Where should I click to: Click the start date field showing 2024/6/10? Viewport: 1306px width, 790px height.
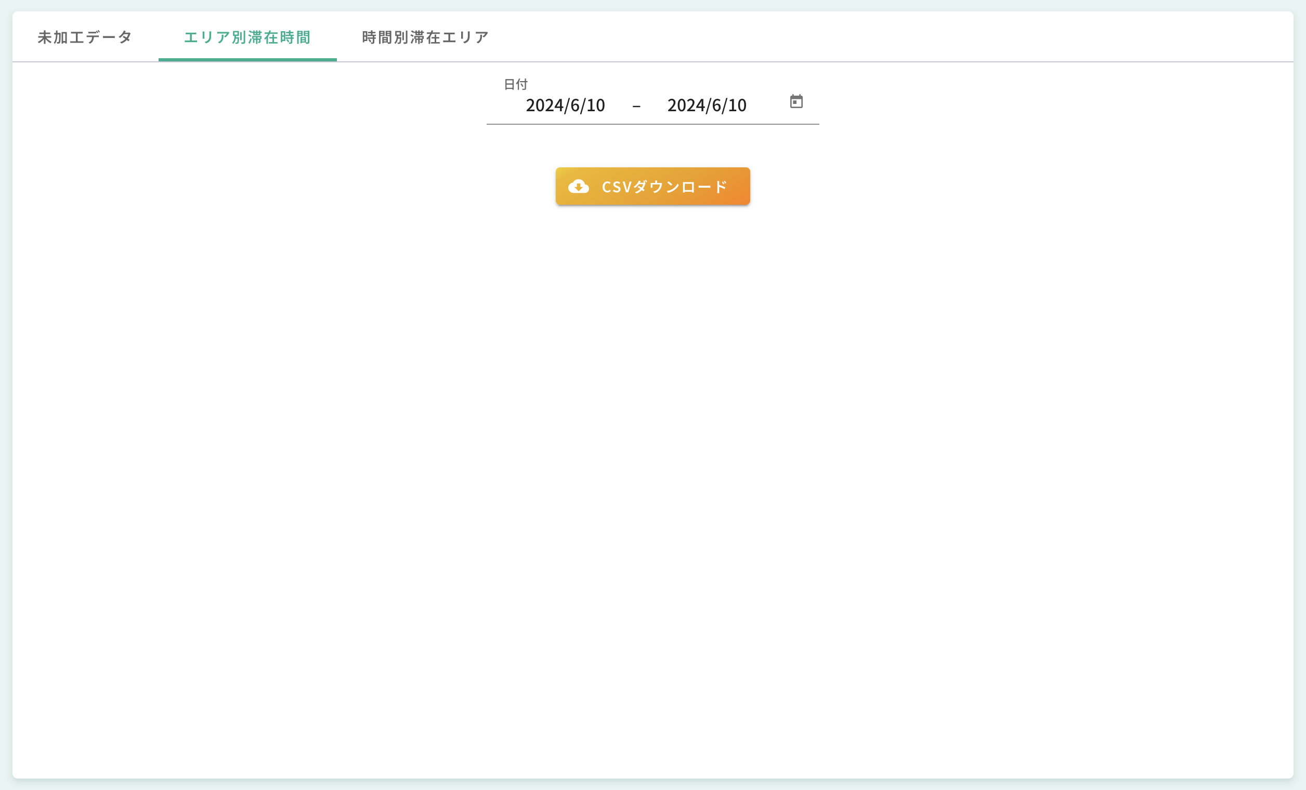coord(565,105)
